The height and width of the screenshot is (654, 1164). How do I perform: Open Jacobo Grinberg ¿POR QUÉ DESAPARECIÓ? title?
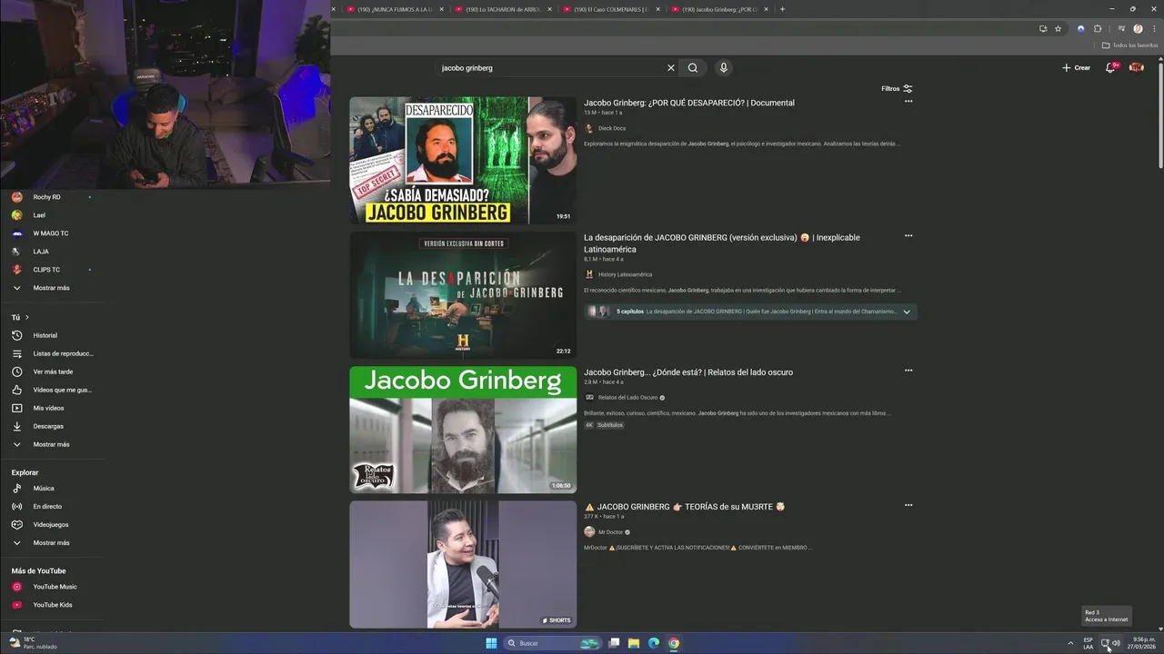689,103
